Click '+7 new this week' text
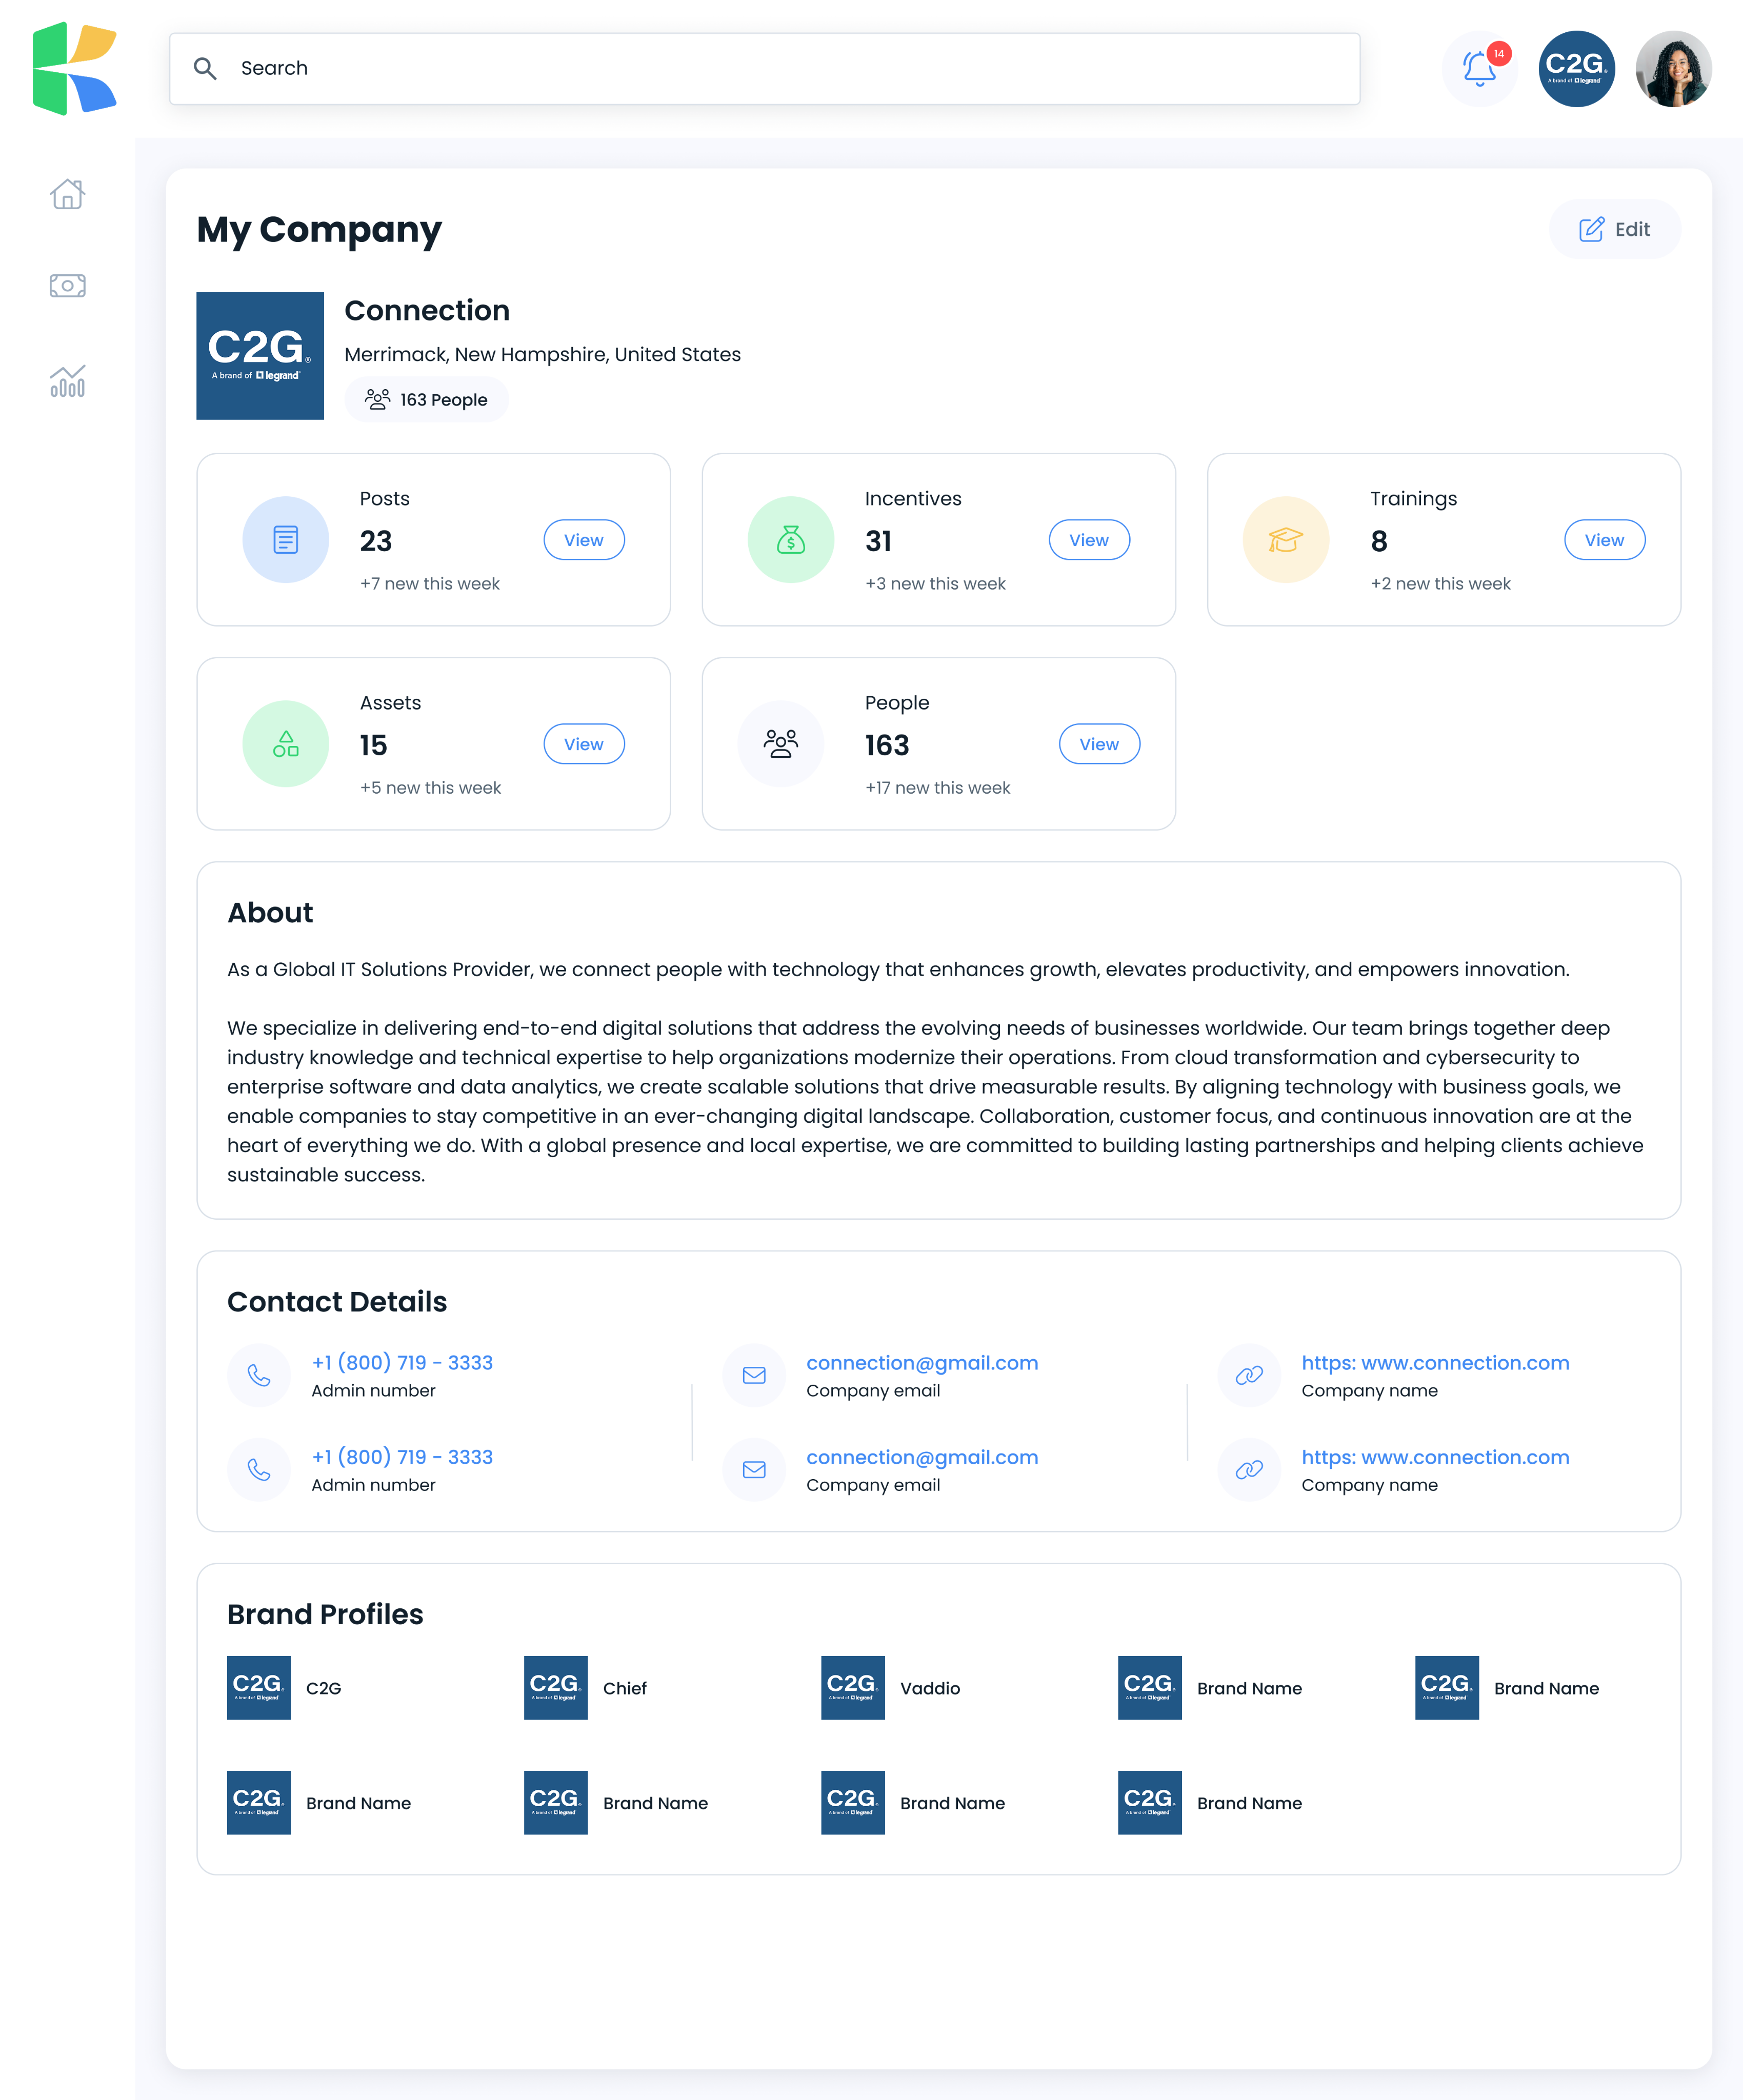The image size is (1743, 2100). 430,584
